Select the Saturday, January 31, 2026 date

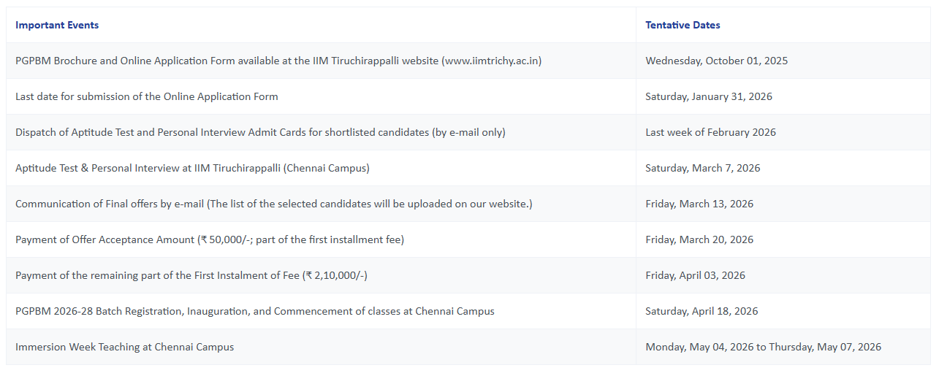click(708, 96)
